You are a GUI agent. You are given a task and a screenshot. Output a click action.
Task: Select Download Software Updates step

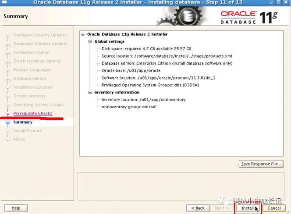point(40,44)
